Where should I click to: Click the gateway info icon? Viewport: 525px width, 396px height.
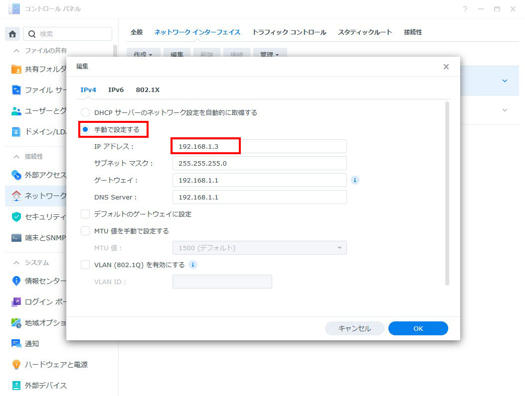(x=355, y=180)
